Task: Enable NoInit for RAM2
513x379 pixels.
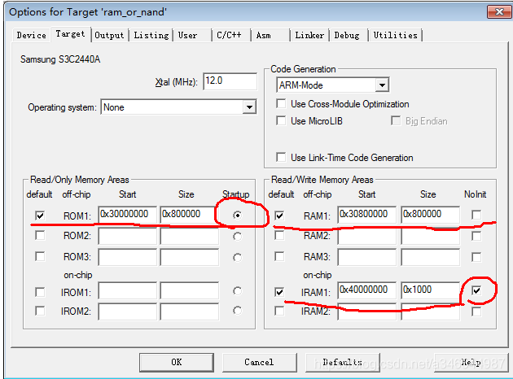Action: tap(476, 236)
